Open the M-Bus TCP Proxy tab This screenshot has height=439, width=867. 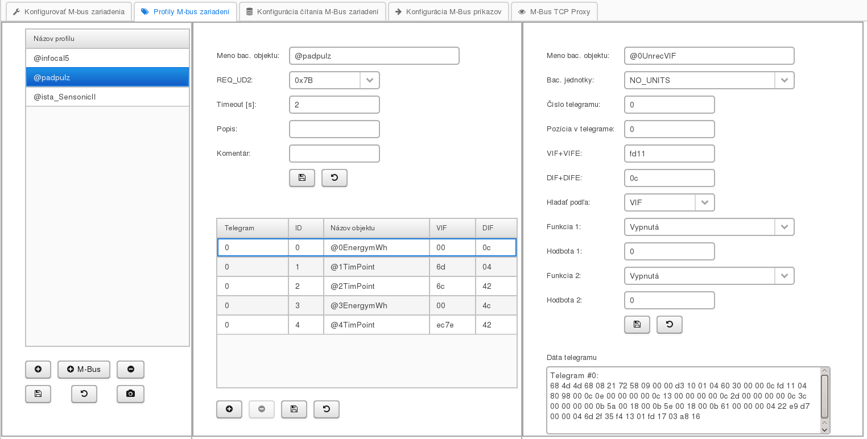[x=554, y=11]
